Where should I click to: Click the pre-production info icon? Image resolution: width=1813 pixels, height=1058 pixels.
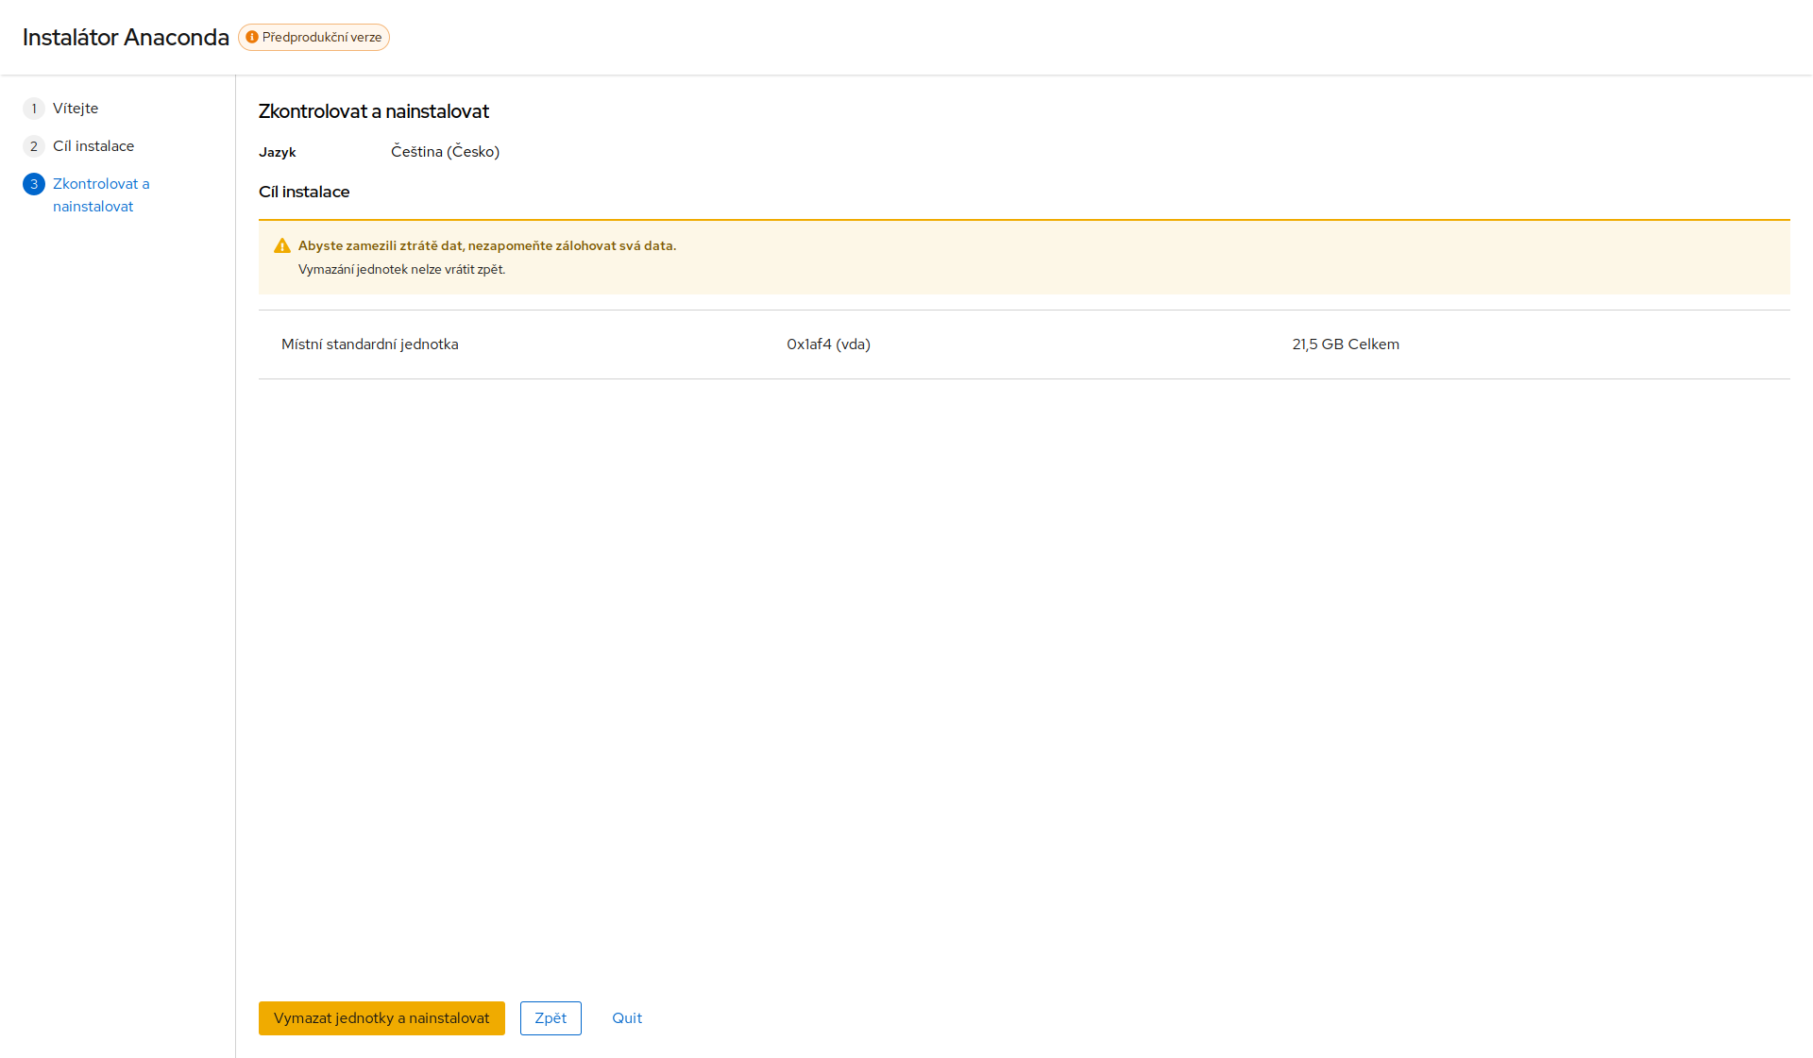click(252, 37)
